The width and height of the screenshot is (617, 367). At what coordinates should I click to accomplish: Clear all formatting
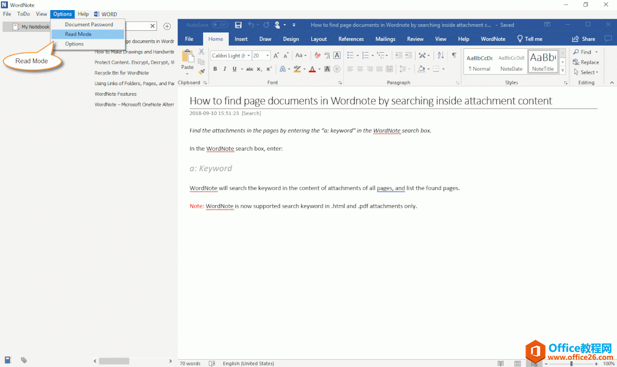coord(317,56)
